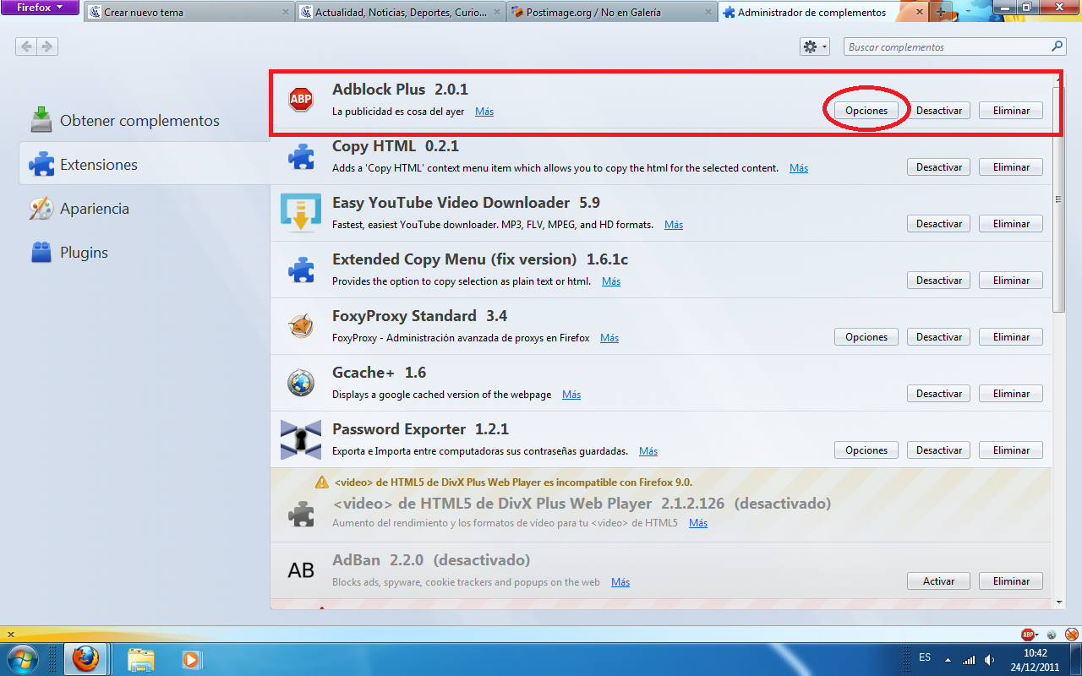Viewport: 1082px width, 676px height.
Task: Disable the Gcache+ extension
Action: point(939,394)
